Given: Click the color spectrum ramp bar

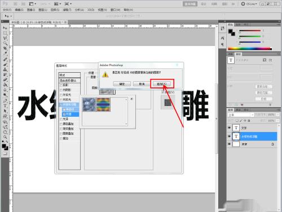Looking at the screenshot, I should pos(250,49).
